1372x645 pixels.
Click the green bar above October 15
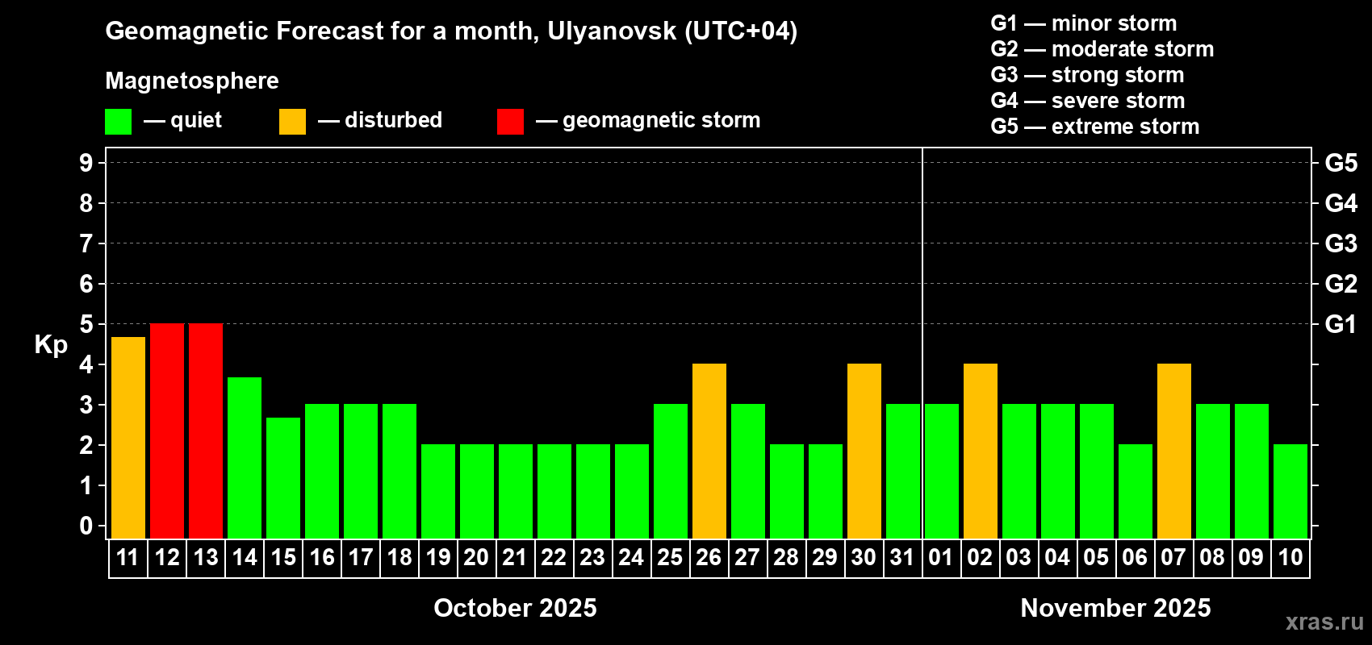(283, 478)
